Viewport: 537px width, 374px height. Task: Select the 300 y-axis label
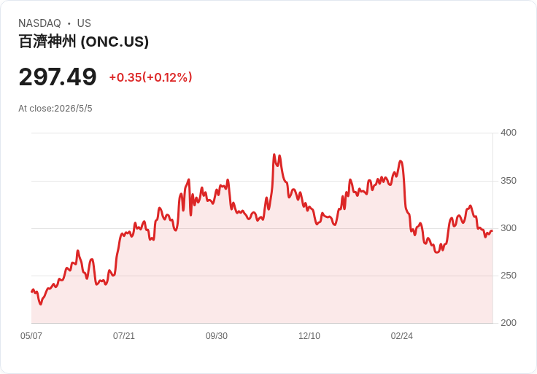[x=509, y=228]
